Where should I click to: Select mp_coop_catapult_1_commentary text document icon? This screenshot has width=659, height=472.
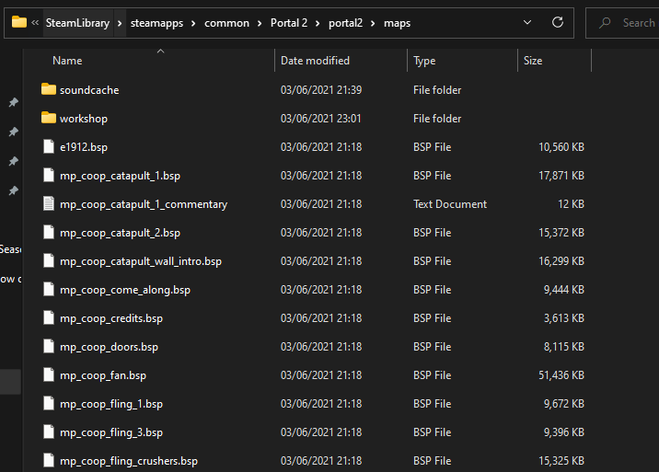click(x=49, y=203)
